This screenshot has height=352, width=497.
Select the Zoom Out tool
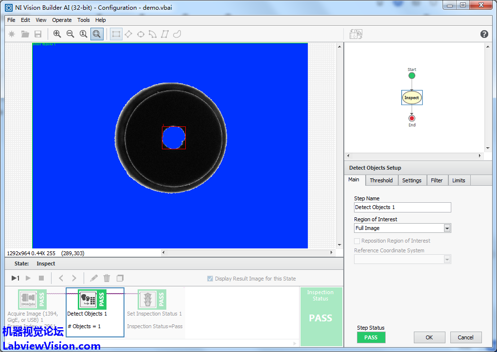click(x=71, y=34)
